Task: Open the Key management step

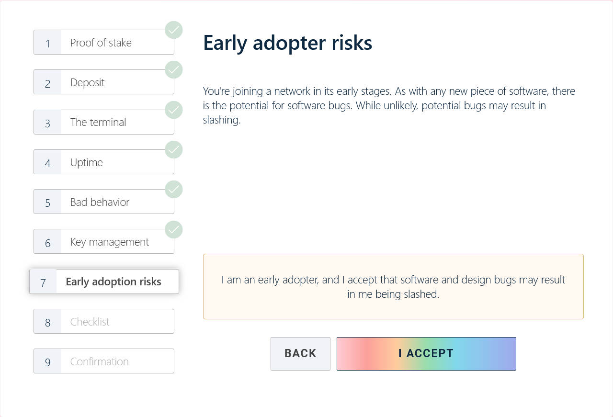Action: pos(103,242)
